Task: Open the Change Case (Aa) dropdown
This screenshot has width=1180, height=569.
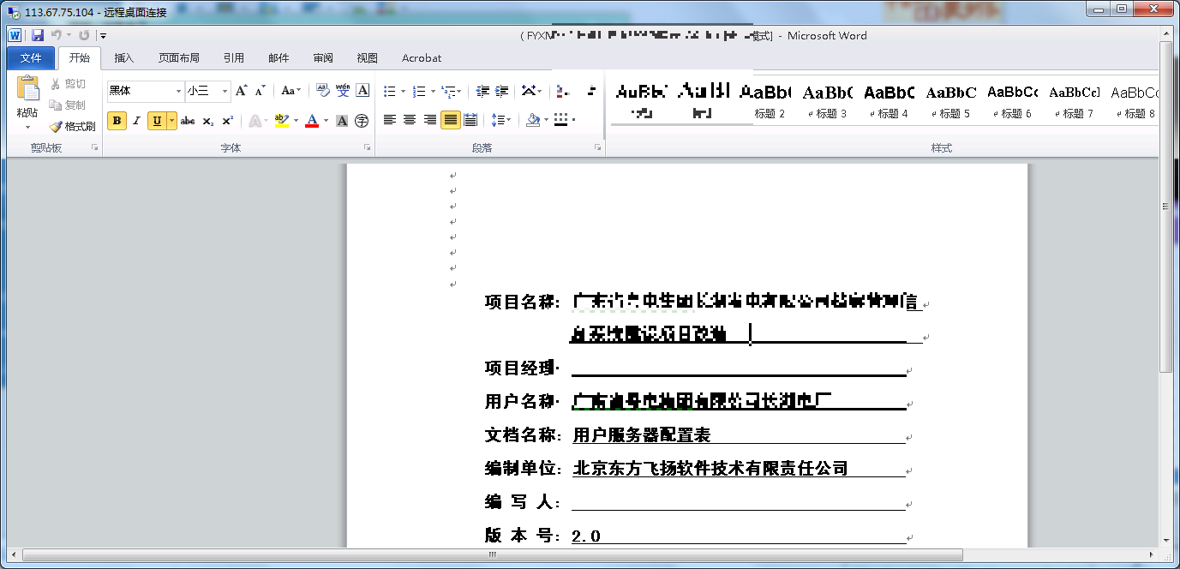Action: click(291, 91)
